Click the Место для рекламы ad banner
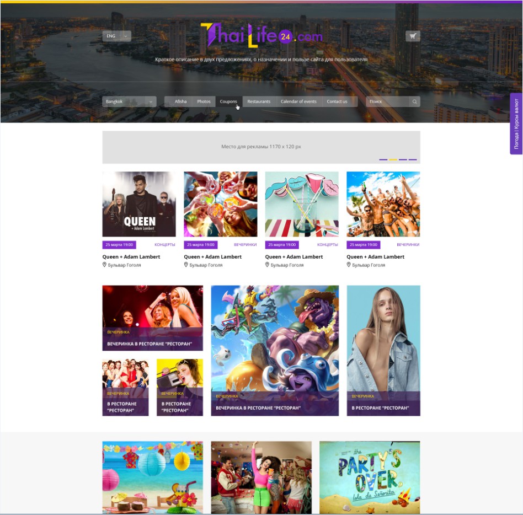The height and width of the screenshot is (515, 523). (x=261, y=147)
